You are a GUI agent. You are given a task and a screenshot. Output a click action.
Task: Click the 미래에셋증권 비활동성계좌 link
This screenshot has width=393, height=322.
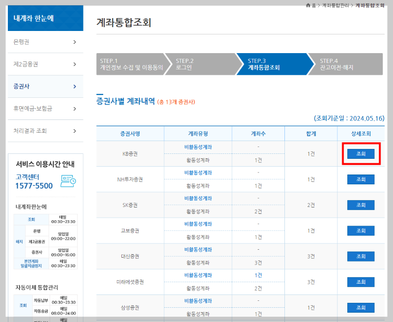[198, 275]
